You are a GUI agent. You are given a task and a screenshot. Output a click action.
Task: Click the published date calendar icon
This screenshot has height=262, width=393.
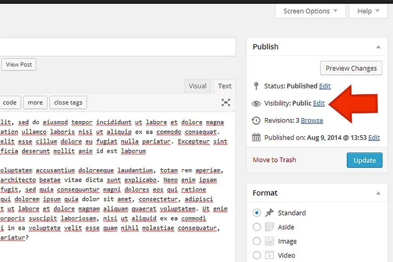pos(256,137)
